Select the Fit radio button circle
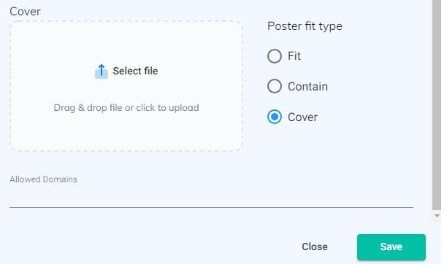The width and height of the screenshot is (444, 264). click(x=275, y=56)
